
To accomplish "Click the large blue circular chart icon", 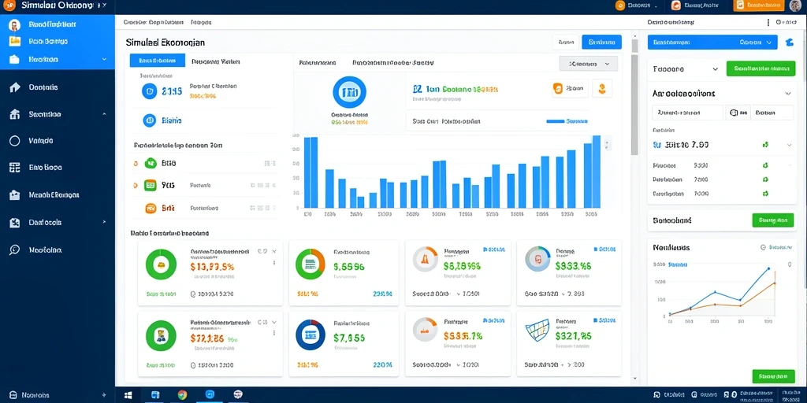I will pyautogui.click(x=349, y=93).
